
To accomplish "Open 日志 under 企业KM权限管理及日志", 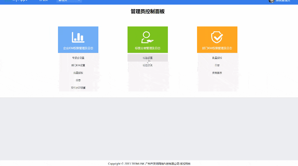I will pos(78,80).
